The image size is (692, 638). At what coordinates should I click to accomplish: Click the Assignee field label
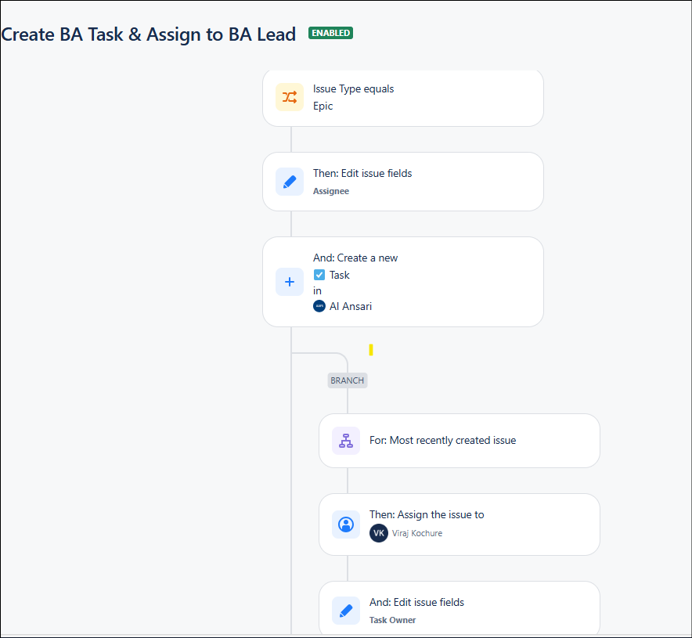click(331, 191)
